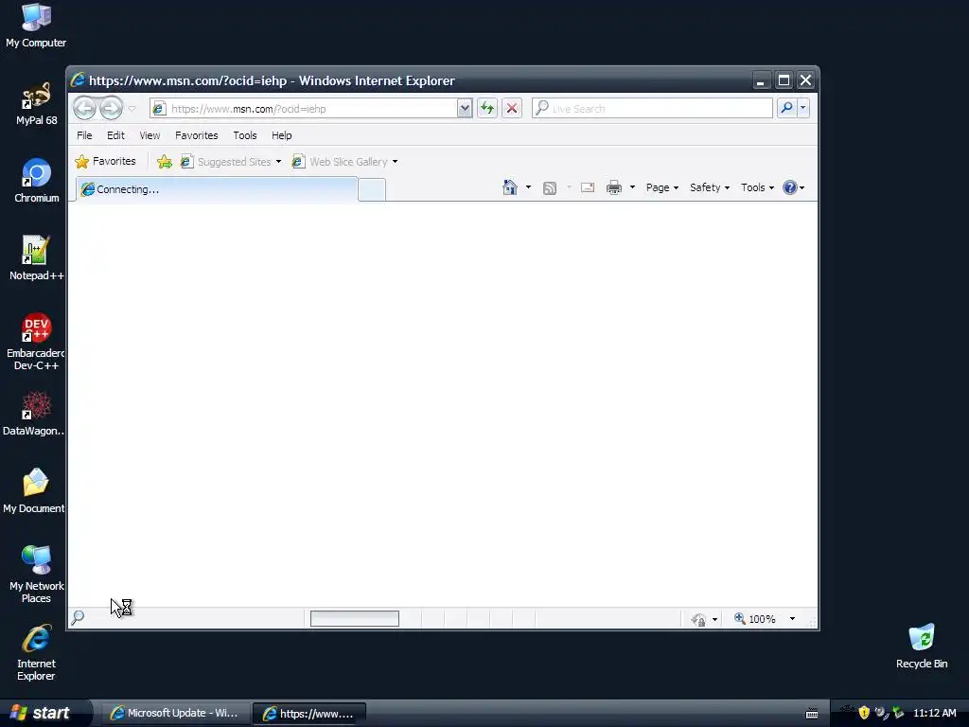Viewport: 969px width, 727px height.
Task: Open the recent pages dropdown arrow
Action: coord(132,109)
